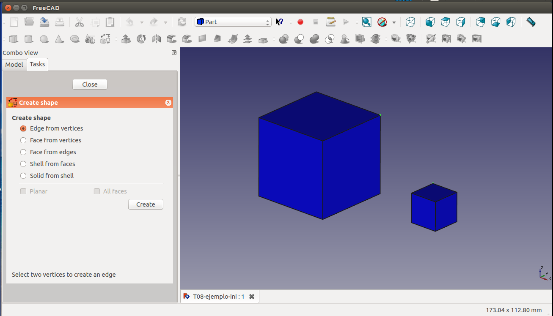Click the red macro recording button

click(x=300, y=22)
